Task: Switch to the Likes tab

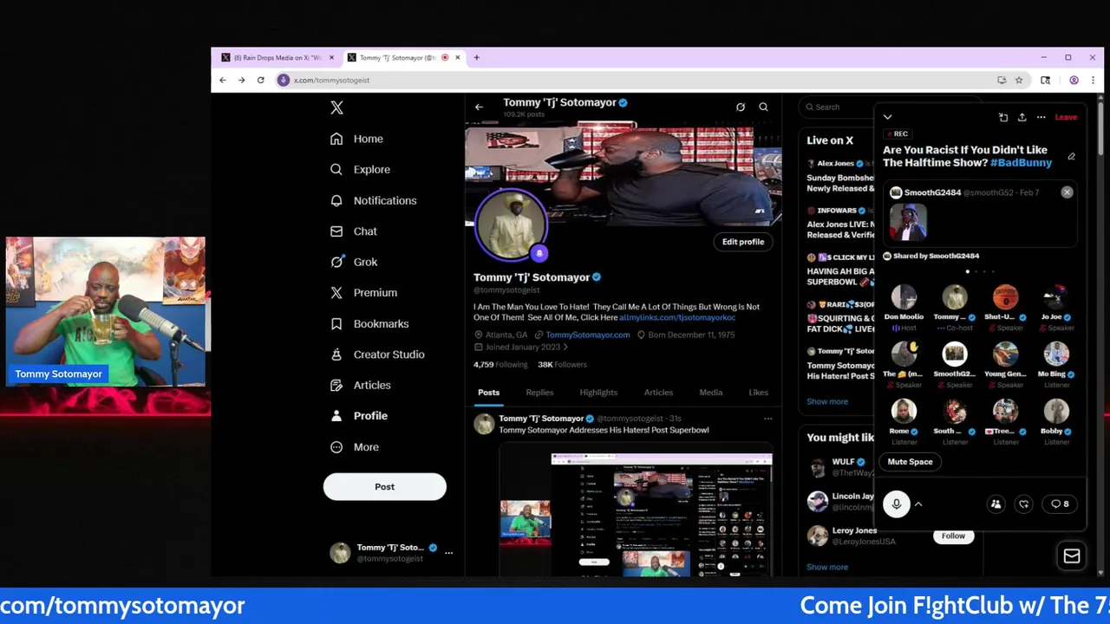Action: coord(758,393)
